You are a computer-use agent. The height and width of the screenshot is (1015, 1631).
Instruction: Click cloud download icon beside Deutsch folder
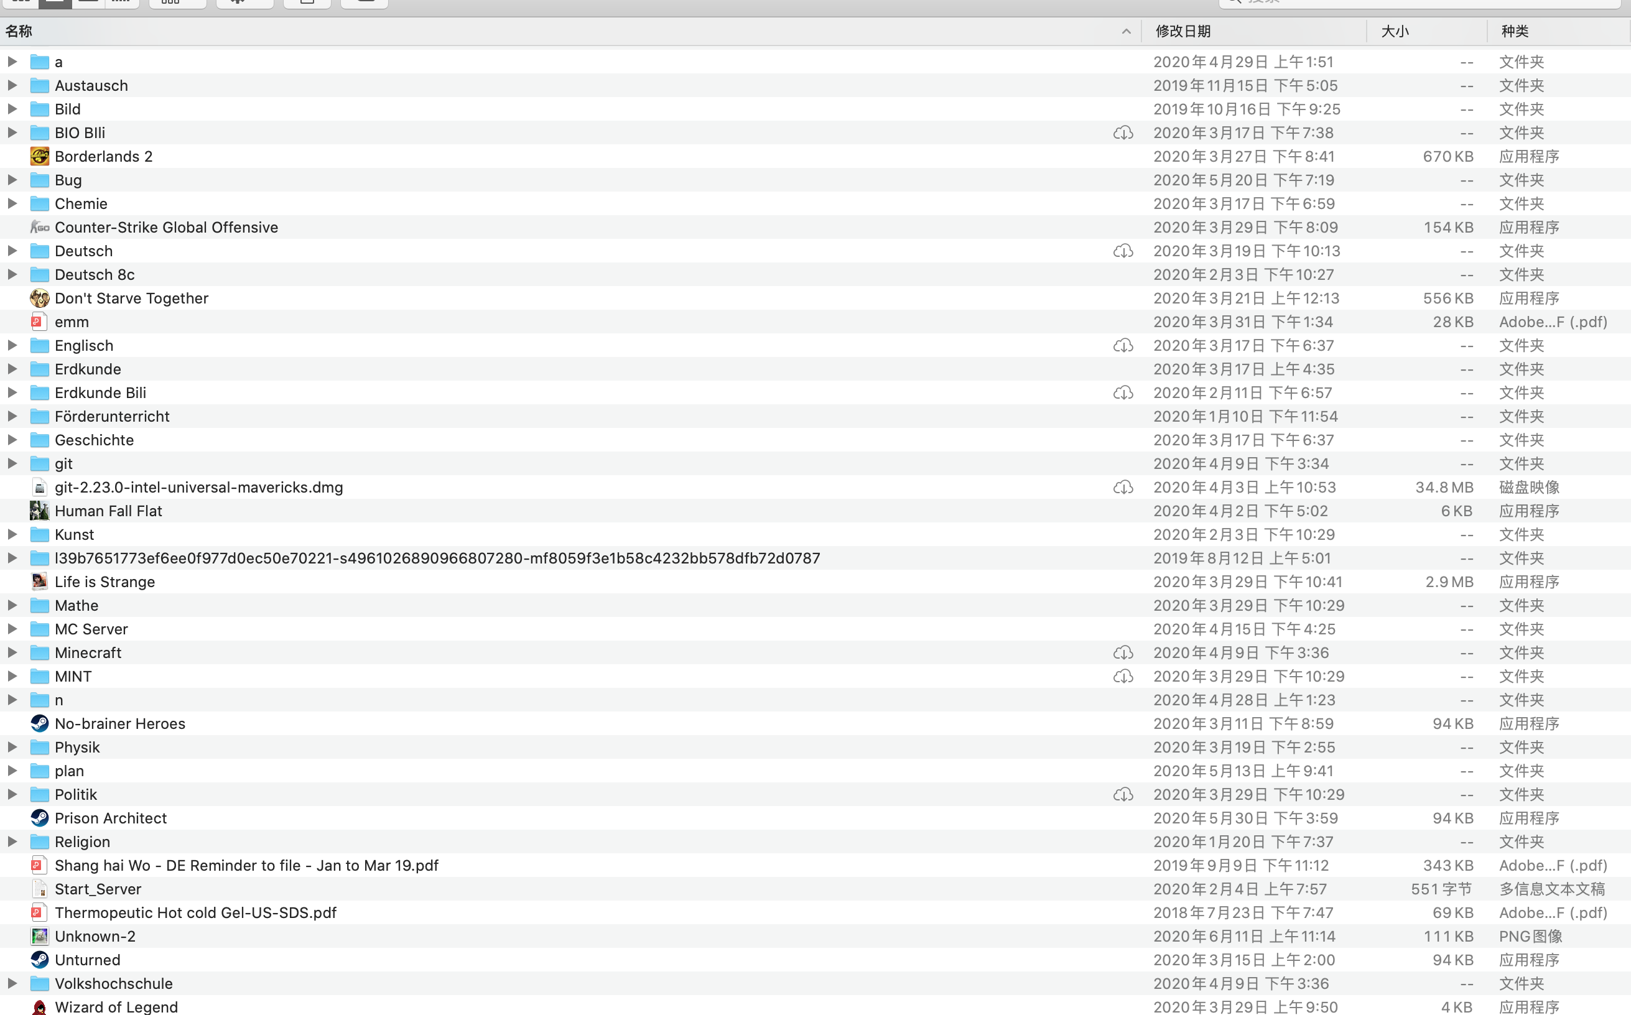click(1123, 251)
